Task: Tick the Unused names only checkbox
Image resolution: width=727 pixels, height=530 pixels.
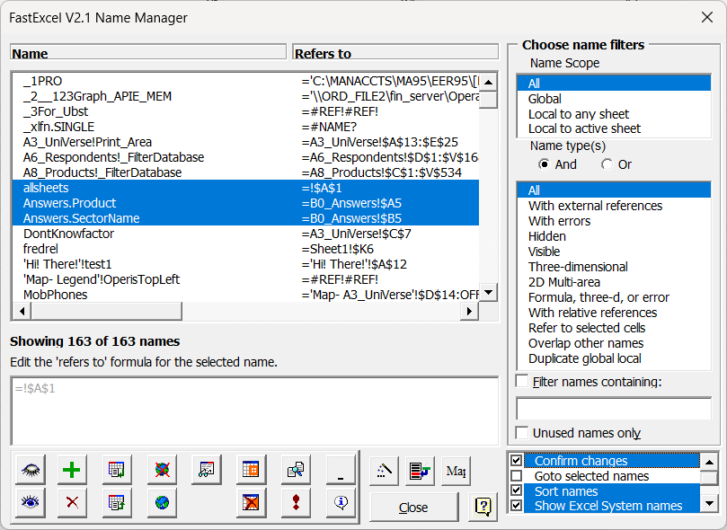Action: [x=522, y=433]
